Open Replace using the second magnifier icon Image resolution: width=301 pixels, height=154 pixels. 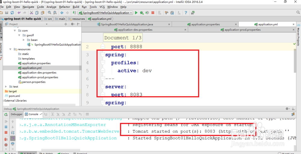coord(55,13)
